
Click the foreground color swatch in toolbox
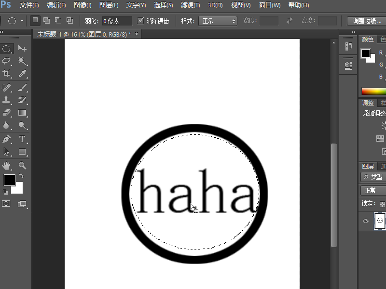(x=9, y=180)
